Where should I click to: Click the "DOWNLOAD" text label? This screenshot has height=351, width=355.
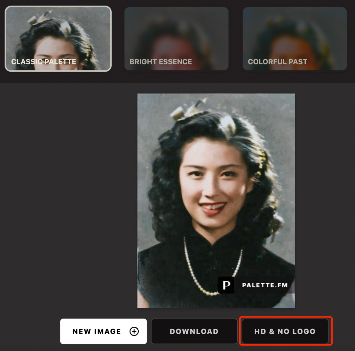[x=194, y=332]
